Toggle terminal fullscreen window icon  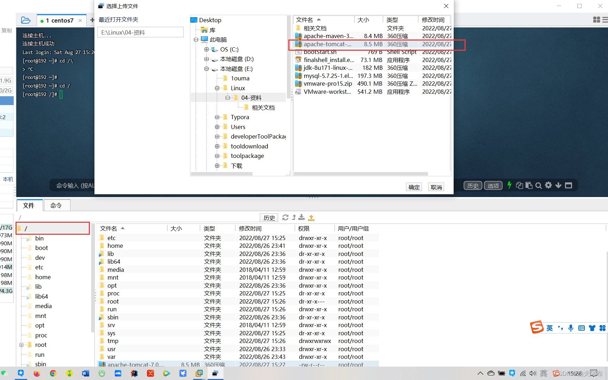pos(569,185)
